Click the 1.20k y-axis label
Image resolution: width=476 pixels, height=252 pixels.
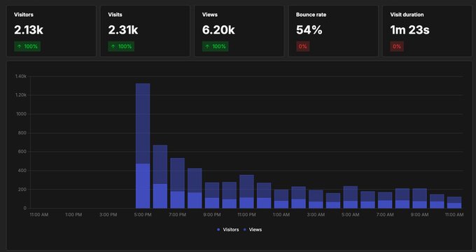pyautogui.click(x=21, y=95)
